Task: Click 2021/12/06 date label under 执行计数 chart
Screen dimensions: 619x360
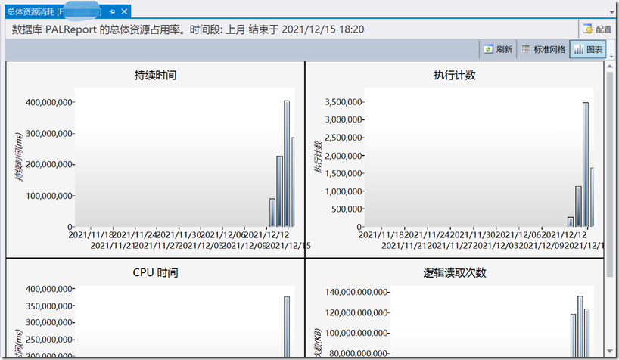Action: [x=518, y=235]
